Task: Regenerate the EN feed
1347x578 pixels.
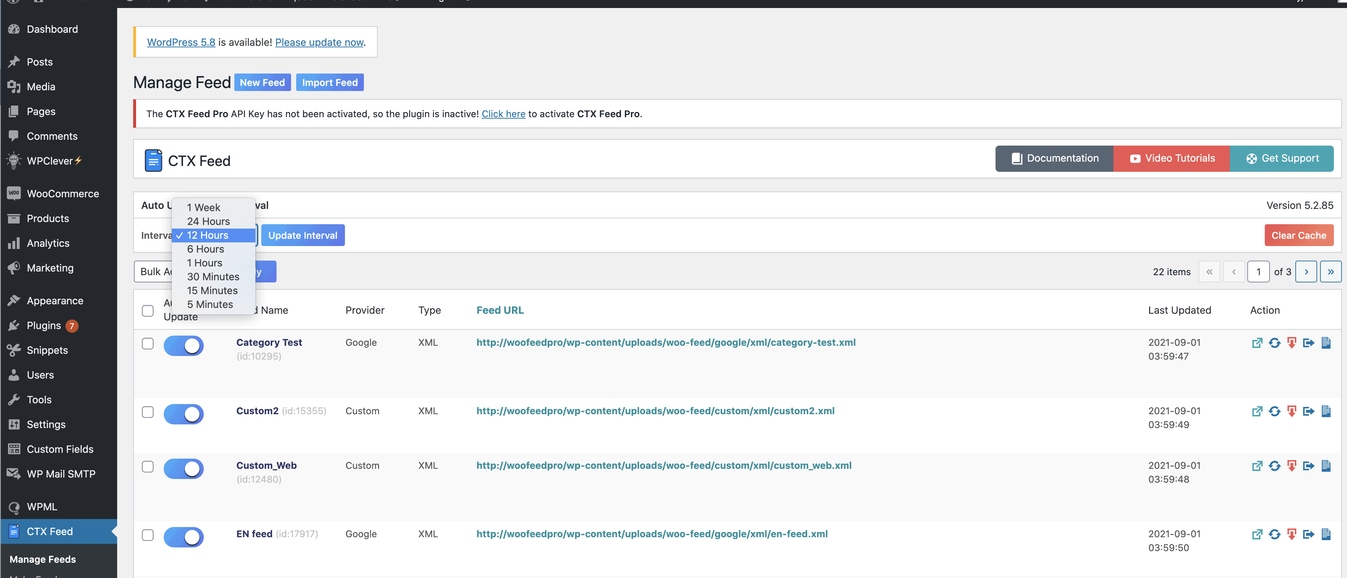Action: coord(1274,535)
